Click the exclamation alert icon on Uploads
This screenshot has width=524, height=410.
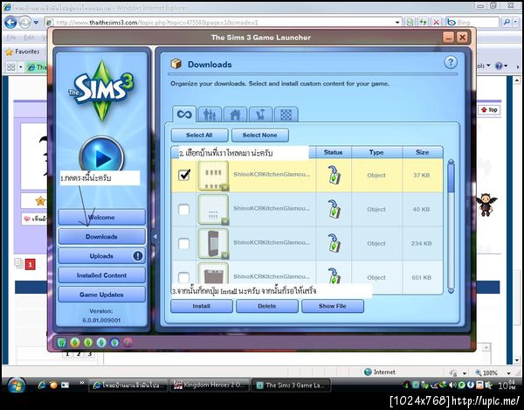point(137,256)
